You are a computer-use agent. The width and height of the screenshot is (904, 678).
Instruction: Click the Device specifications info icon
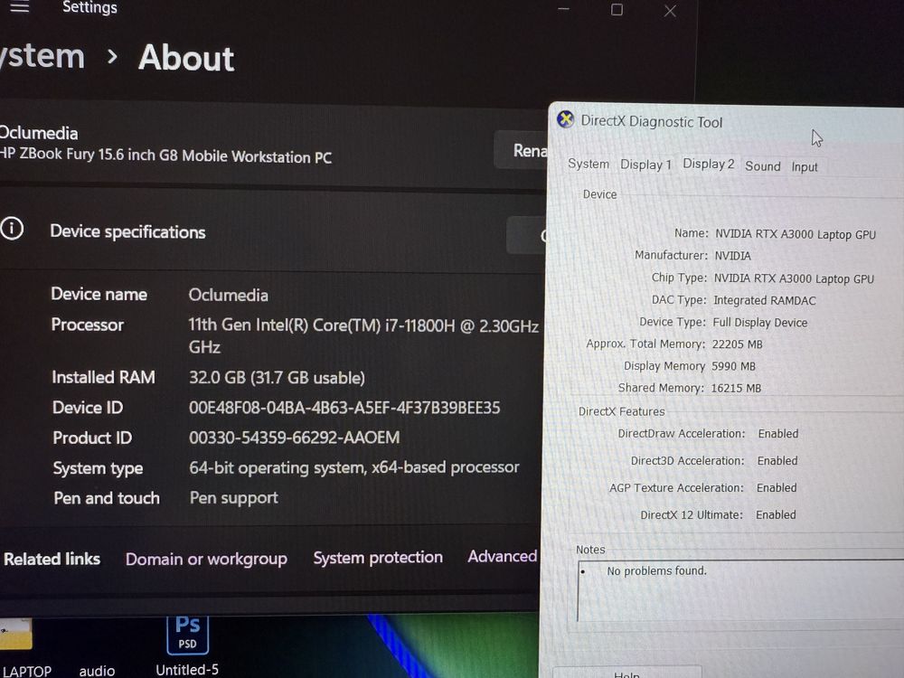click(x=12, y=229)
